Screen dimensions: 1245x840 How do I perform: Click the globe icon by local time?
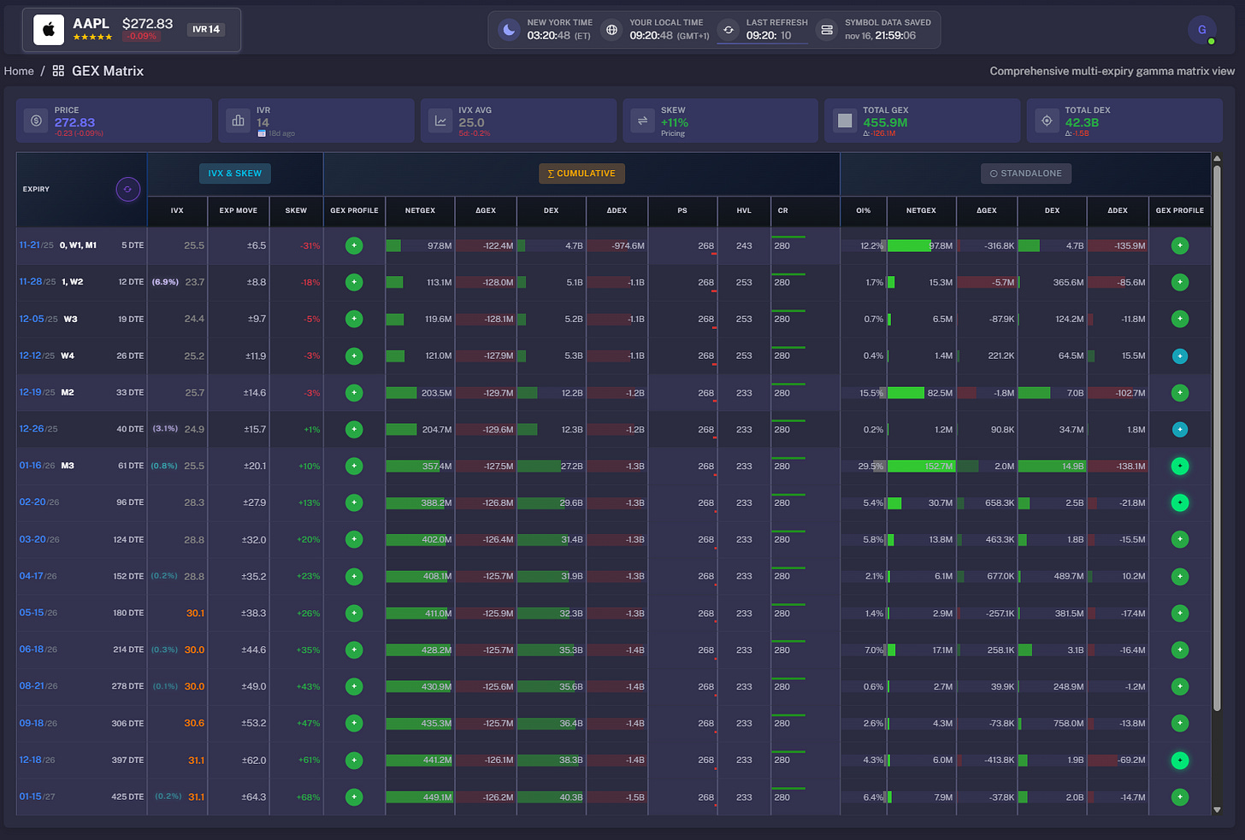611,30
